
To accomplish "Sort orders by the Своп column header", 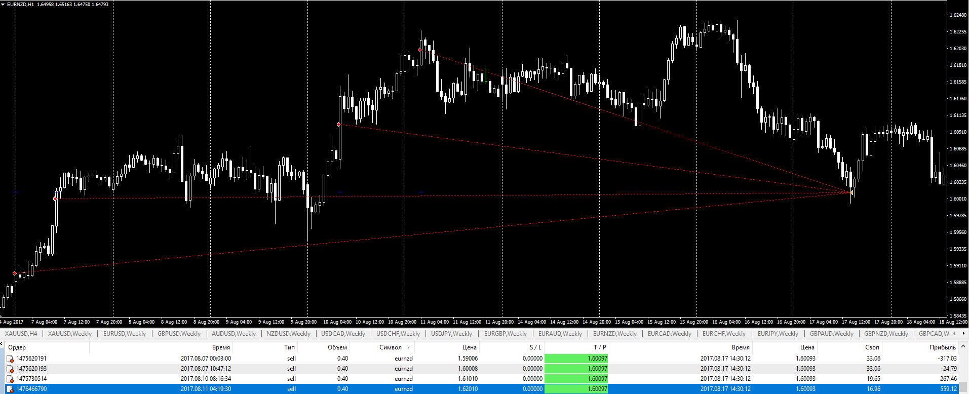I will point(872,347).
